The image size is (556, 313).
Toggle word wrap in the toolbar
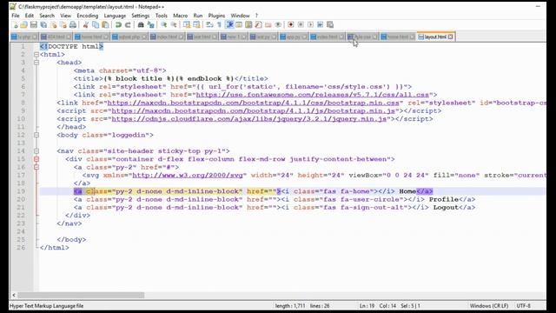click(x=209, y=25)
